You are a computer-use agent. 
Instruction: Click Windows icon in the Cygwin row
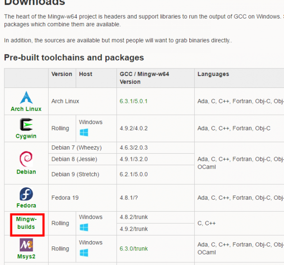pyautogui.click(x=84, y=132)
